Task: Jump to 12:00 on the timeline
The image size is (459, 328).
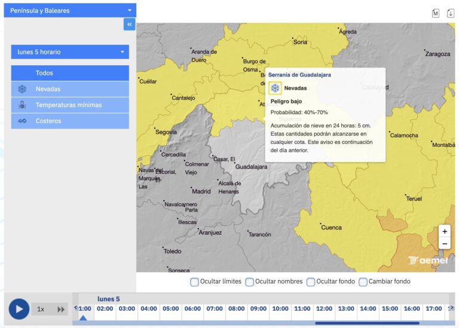Action: point(324,309)
